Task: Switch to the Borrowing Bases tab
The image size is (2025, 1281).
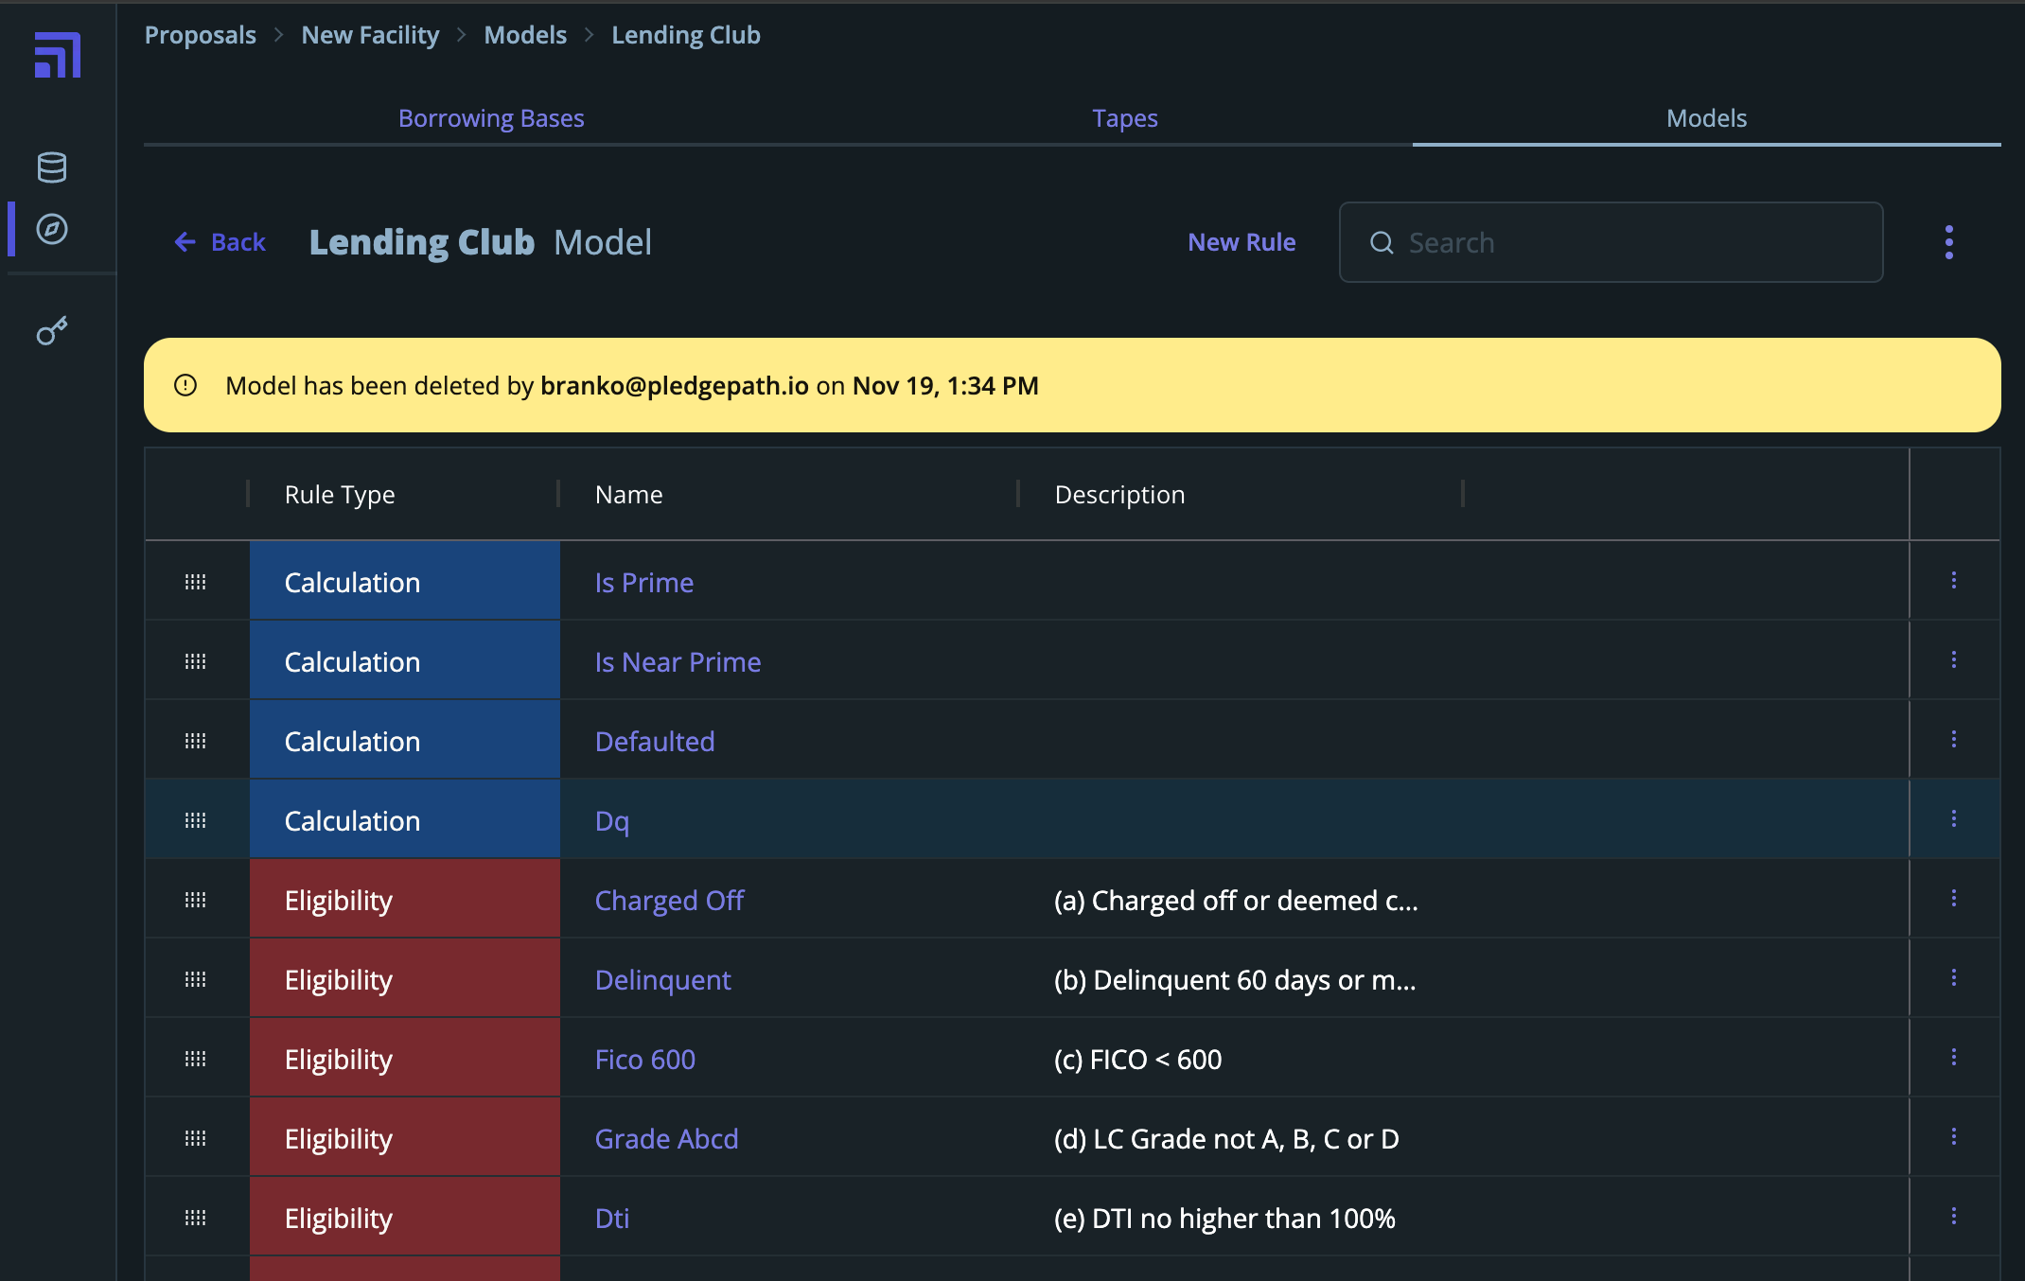Action: pyautogui.click(x=491, y=118)
